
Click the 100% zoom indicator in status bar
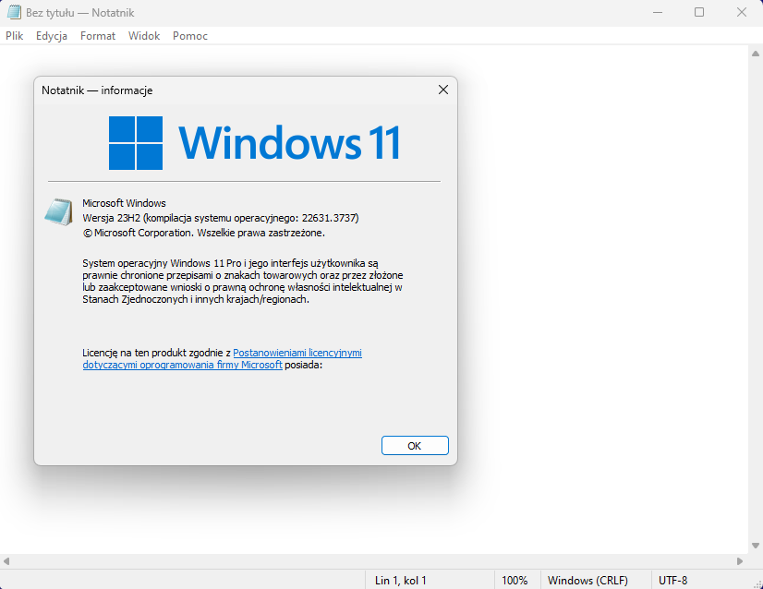pos(515,581)
